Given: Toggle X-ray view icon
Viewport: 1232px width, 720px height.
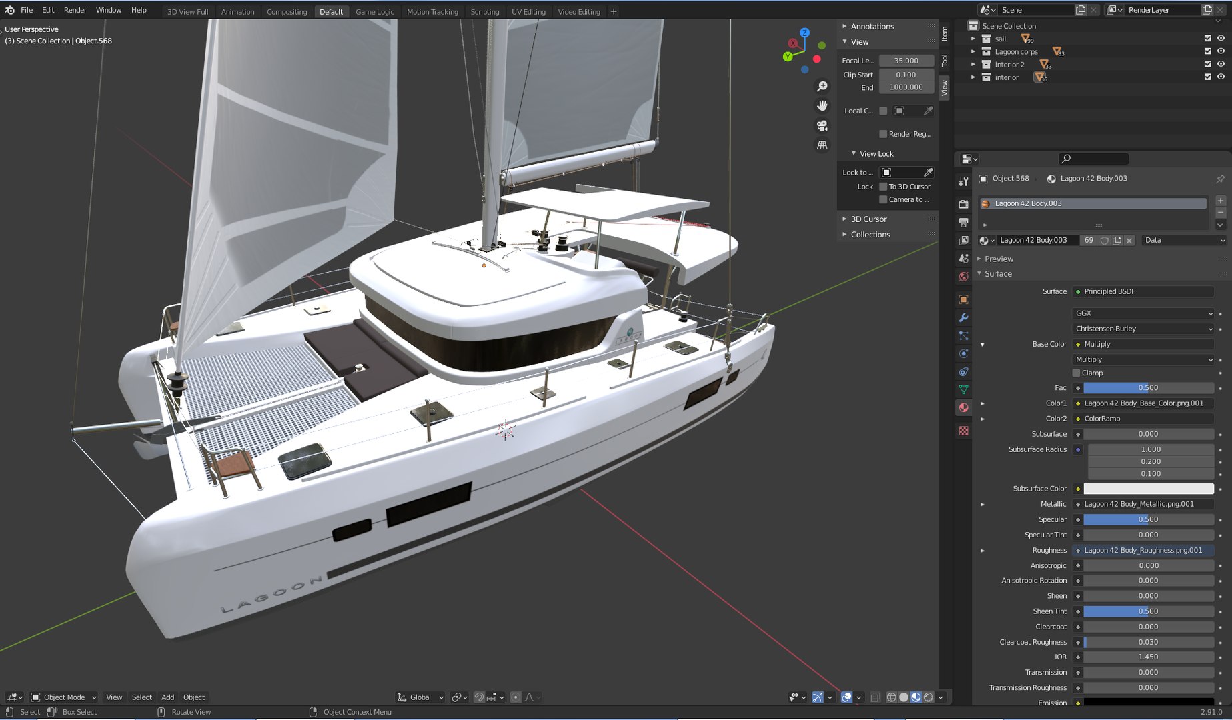Looking at the screenshot, I should [x=875, y=697].
